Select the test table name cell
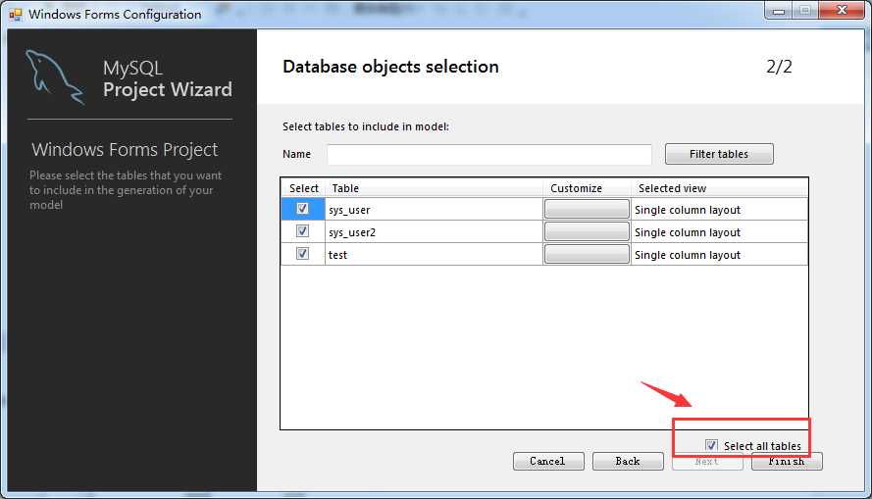 [x=434, y=255]
